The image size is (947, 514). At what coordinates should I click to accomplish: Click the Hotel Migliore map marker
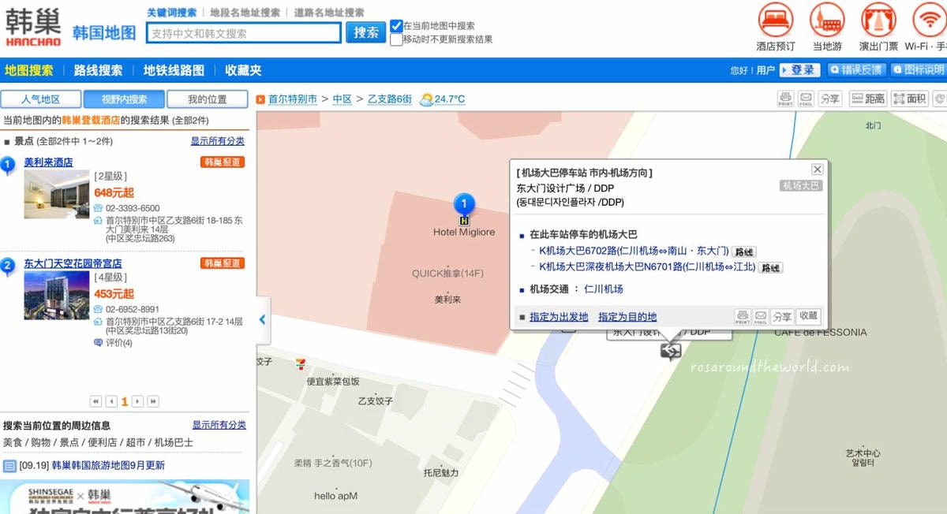pos(464,206)
